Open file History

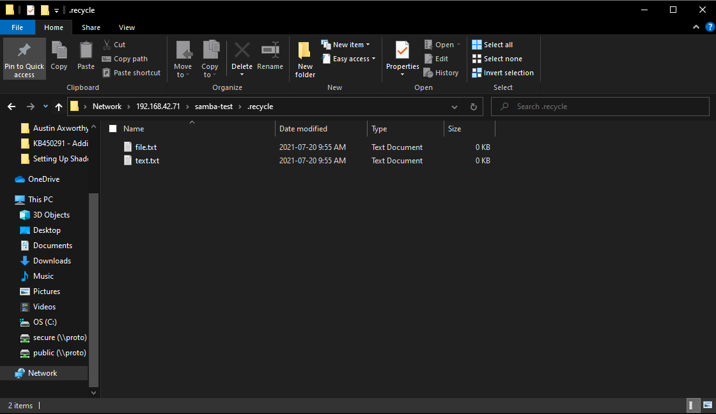click(441, 73)
